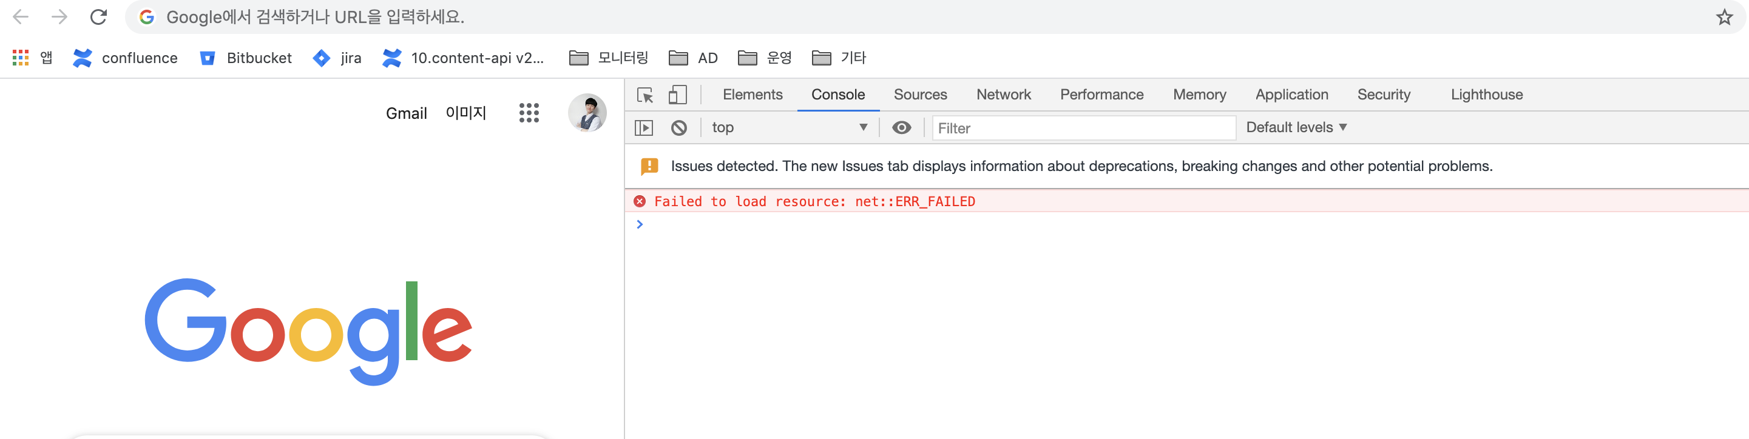Click the console prompt input line

pyautogui.click(x=1186, y=224)
